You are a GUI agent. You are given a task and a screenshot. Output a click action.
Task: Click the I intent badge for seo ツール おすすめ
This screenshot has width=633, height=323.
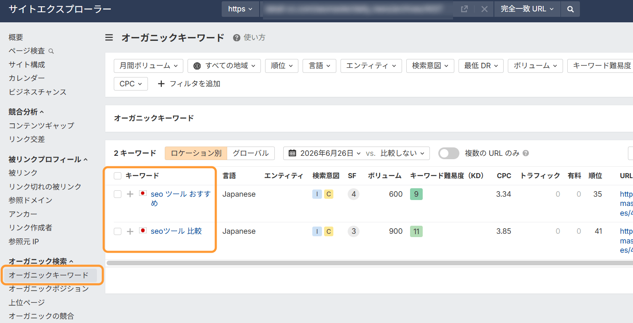click(x=317, y=194)
